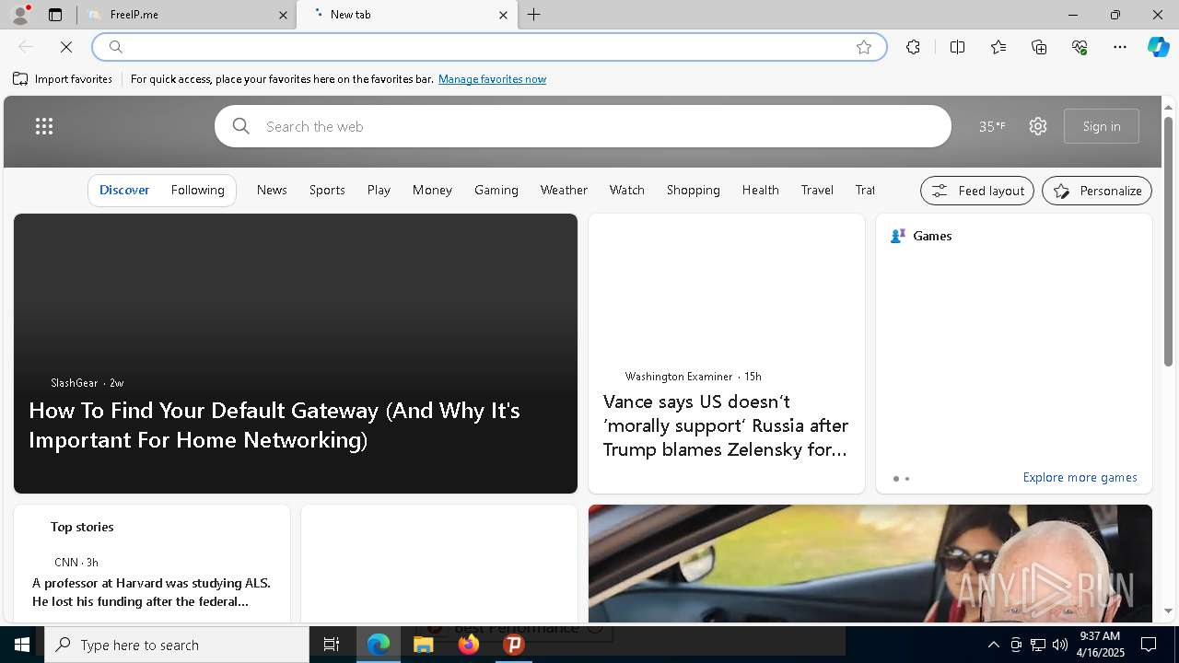Open the Sports category
Viewport: 1179px width, 663px height.
pyautogui.click(x=327, y=190)
